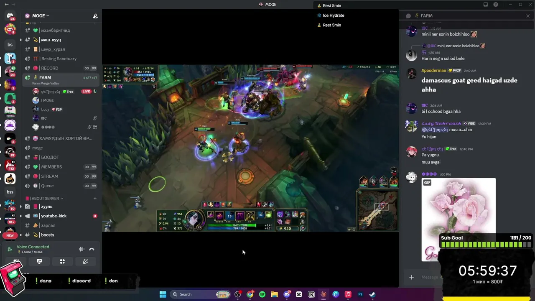Join the STREAM voice channel
Screen dimensions: 535x301
(x=61, y=176)
